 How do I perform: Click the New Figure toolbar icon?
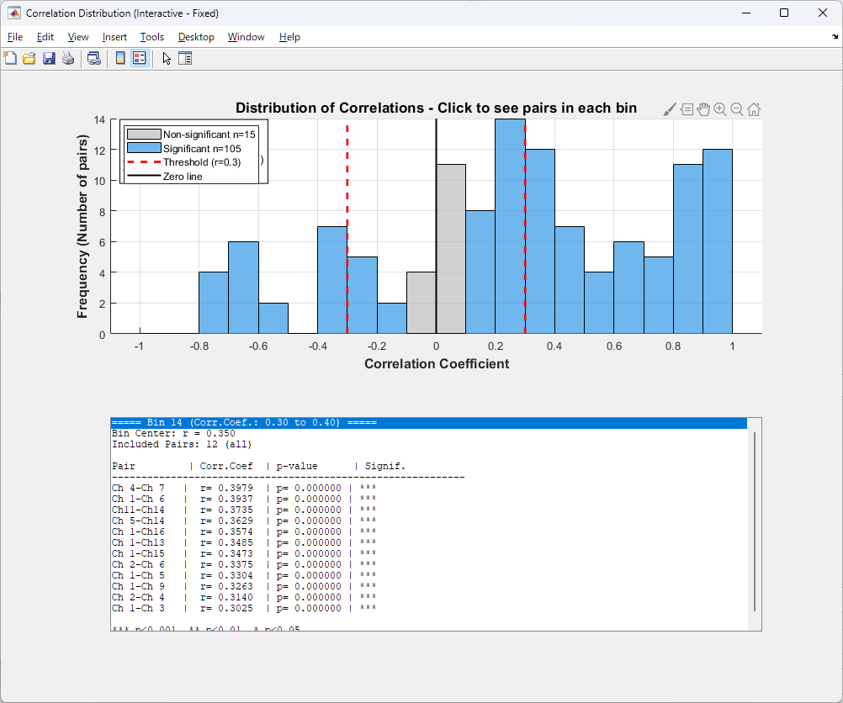click(x=10, y=58)
